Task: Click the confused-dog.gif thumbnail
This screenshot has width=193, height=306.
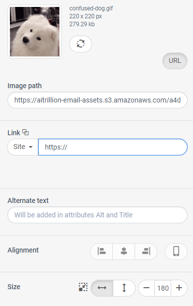Action: point(35,32)
